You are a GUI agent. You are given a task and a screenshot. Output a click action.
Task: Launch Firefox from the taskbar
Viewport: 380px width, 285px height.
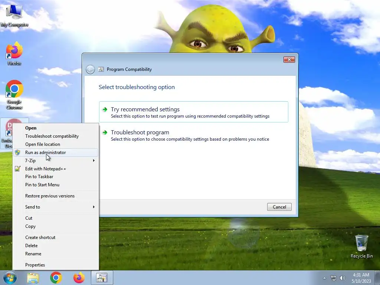coord(79,278)
